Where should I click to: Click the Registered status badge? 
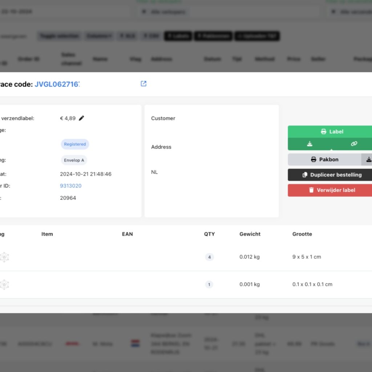(75, 144)
